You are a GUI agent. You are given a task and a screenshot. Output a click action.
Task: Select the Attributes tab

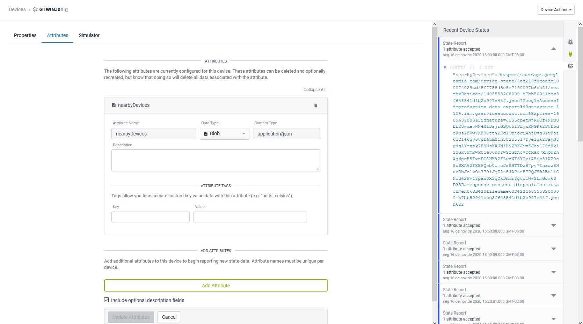[x=58, y=35]
